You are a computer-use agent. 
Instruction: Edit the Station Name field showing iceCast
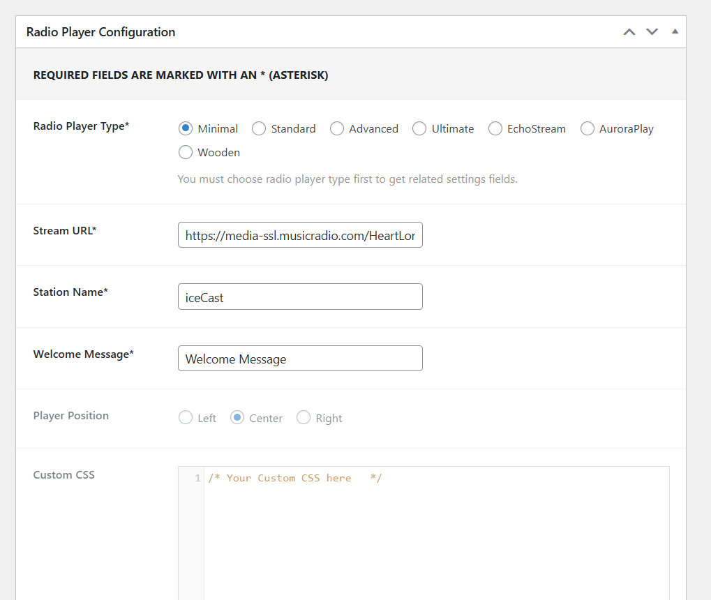[x=300, y=297]
